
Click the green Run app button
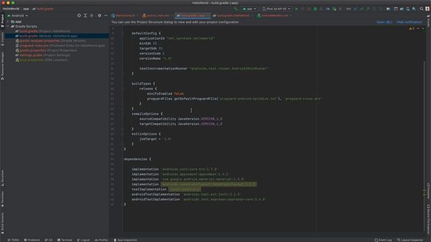point(296,9)
